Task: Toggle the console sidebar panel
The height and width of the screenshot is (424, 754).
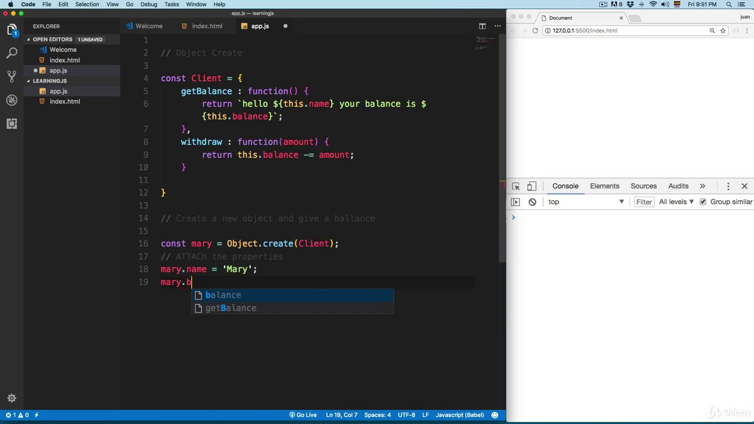Action: click(x=515, y=202)
